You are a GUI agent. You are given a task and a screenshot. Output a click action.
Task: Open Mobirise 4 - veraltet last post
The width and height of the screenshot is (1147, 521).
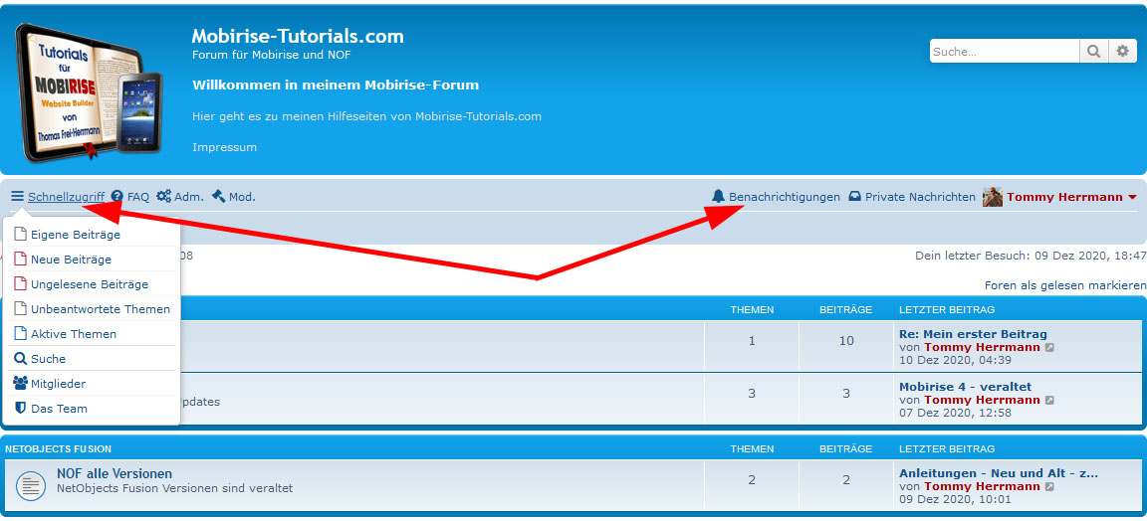[966, 387]
